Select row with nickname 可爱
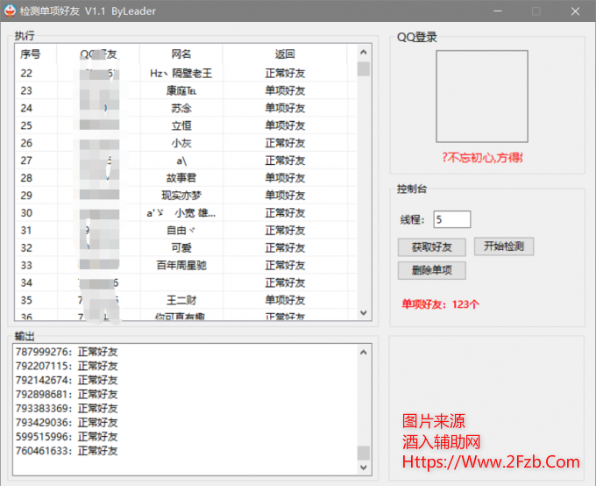This screenshot has height=486, width=596. pyautogui.click(x=186, y=247)
